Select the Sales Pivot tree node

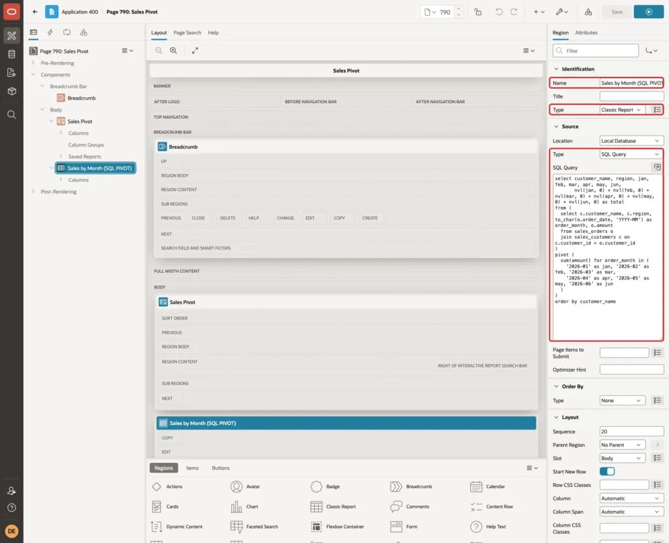pyautogui.click(x=75, y=121)
